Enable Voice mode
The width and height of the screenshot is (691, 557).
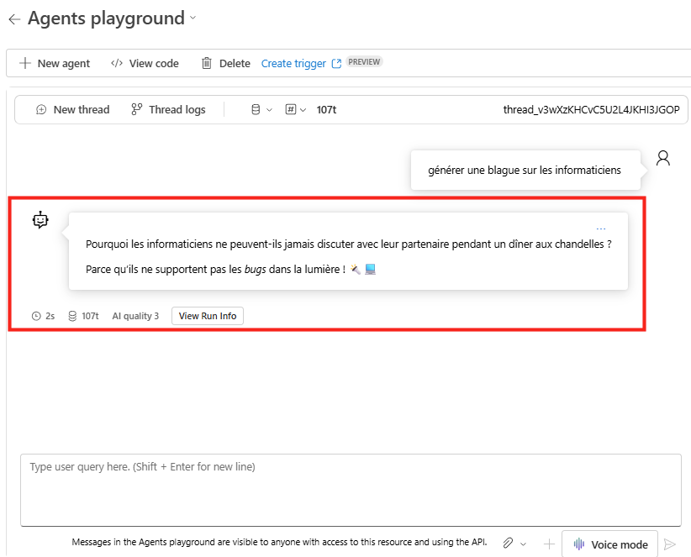click(610, 544)
